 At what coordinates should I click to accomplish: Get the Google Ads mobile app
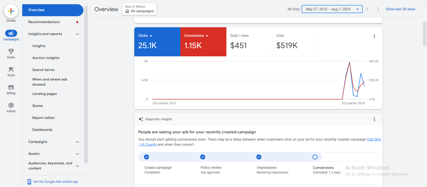(56, 182)
